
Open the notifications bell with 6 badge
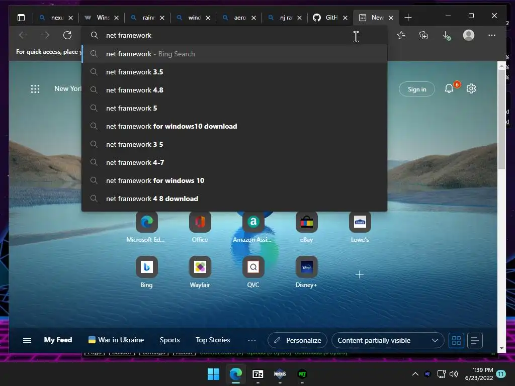pyautogui.click(x=449, y=88)
